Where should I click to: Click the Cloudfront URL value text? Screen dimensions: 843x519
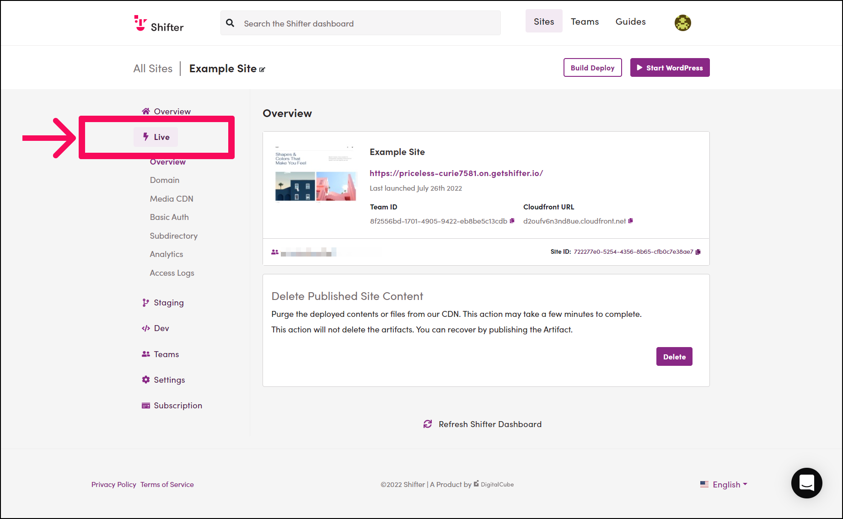[x=575, y=221]
